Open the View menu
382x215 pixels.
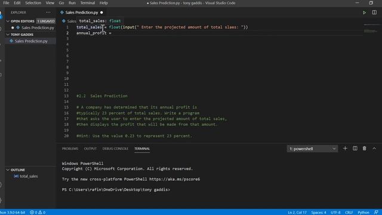click(x=50, y=3)
